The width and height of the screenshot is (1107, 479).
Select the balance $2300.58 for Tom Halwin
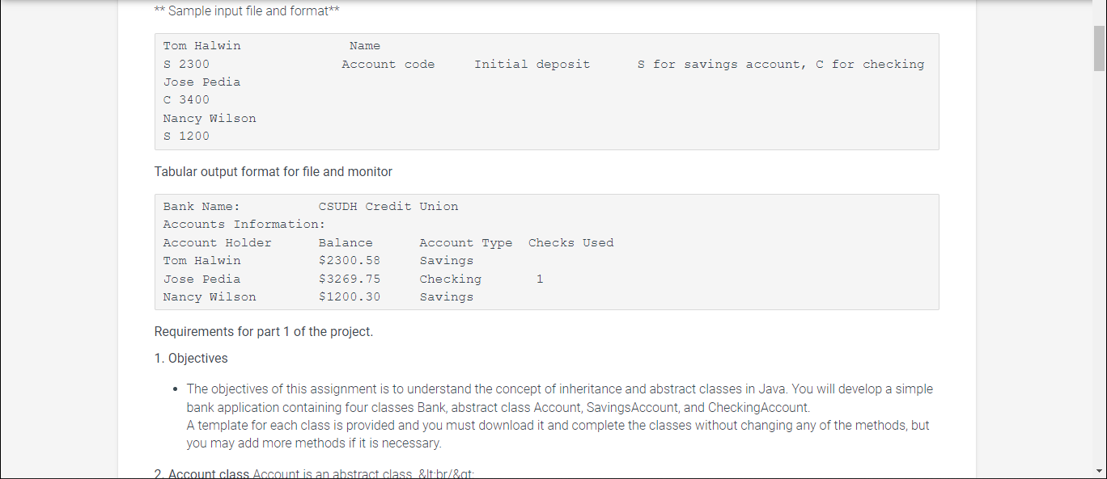[350, 260]
